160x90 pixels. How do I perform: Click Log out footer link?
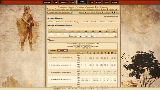[x=98, y=89]
